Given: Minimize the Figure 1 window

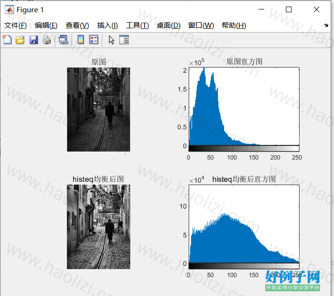Looking at the screenshot, I should tap(261, 9).
